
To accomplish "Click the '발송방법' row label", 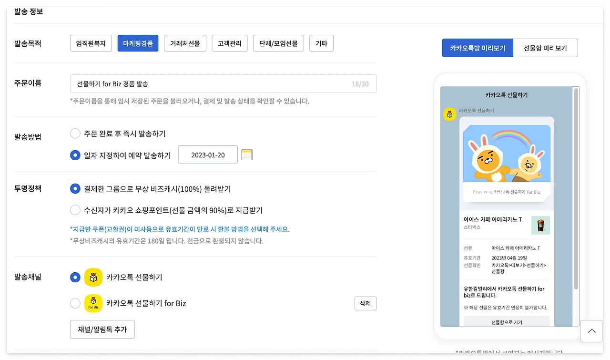I will [28, 137].
